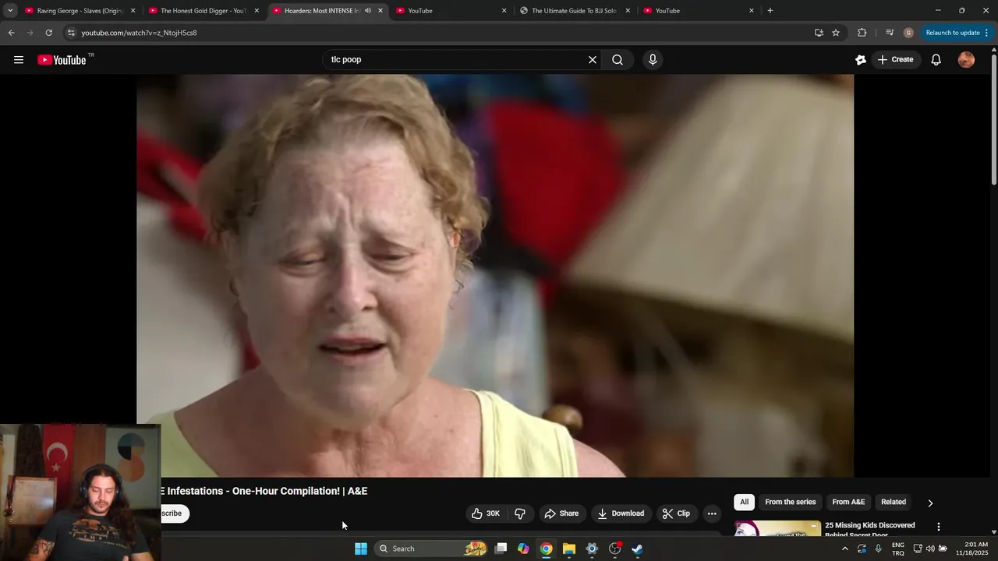Click the Subscribe button
Viewport: 998px width, 561px height.
[175, 513]
